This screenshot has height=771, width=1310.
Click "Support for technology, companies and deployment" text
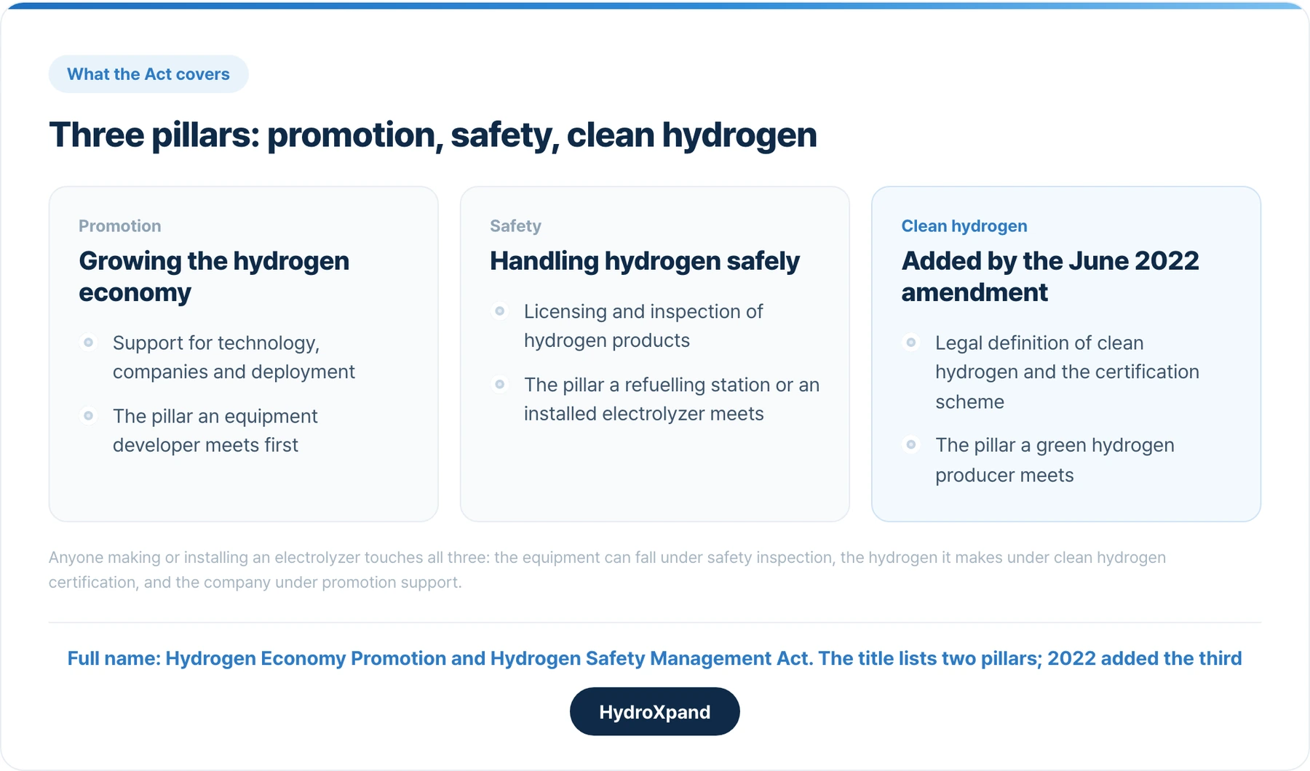tap(234, 357)
